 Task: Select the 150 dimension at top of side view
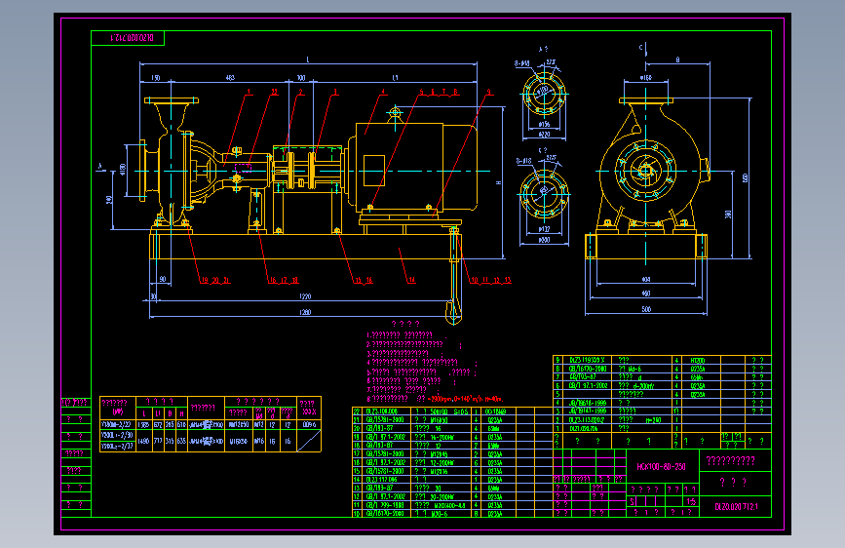point(156,78)
